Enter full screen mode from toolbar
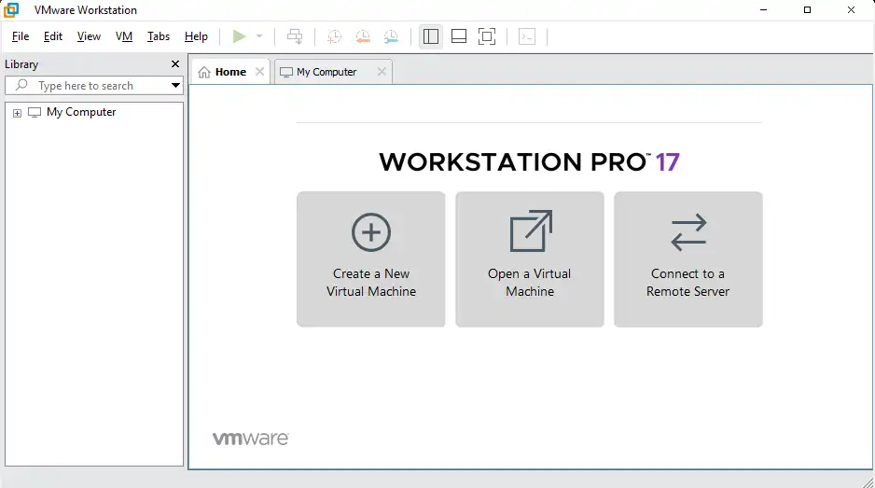This screenshot has width=875, height=488. point(486,36)
